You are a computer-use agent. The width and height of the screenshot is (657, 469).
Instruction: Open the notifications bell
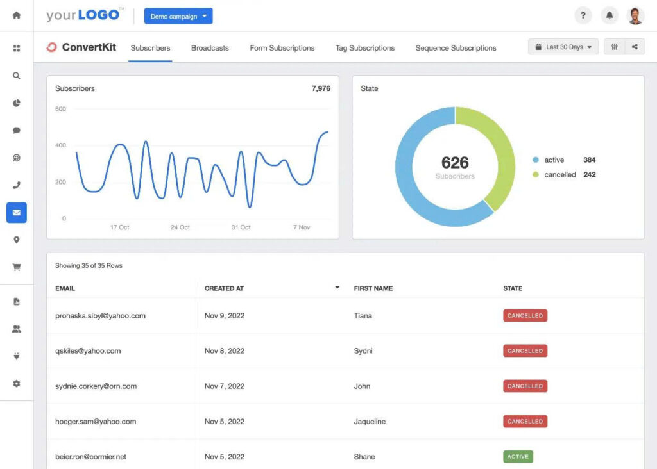(x=610, y=15)
